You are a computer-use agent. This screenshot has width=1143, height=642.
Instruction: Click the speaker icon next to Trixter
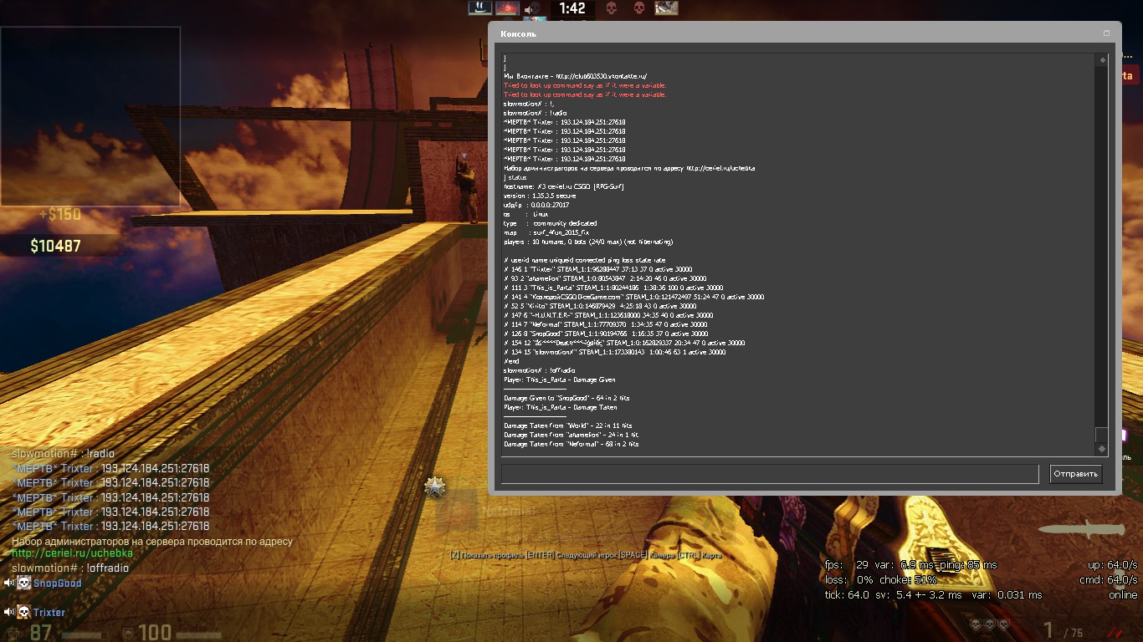tap(9, 612)
